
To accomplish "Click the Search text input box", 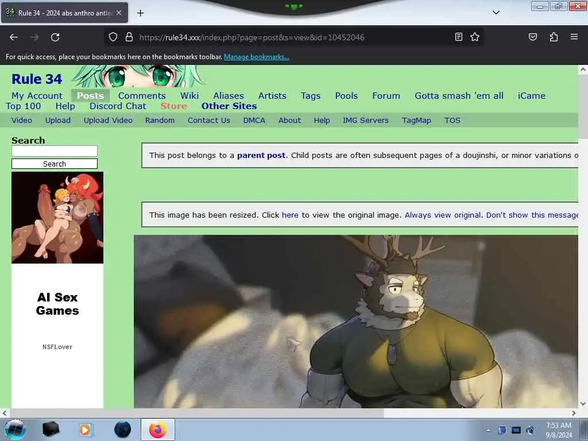I will (55, 151).
